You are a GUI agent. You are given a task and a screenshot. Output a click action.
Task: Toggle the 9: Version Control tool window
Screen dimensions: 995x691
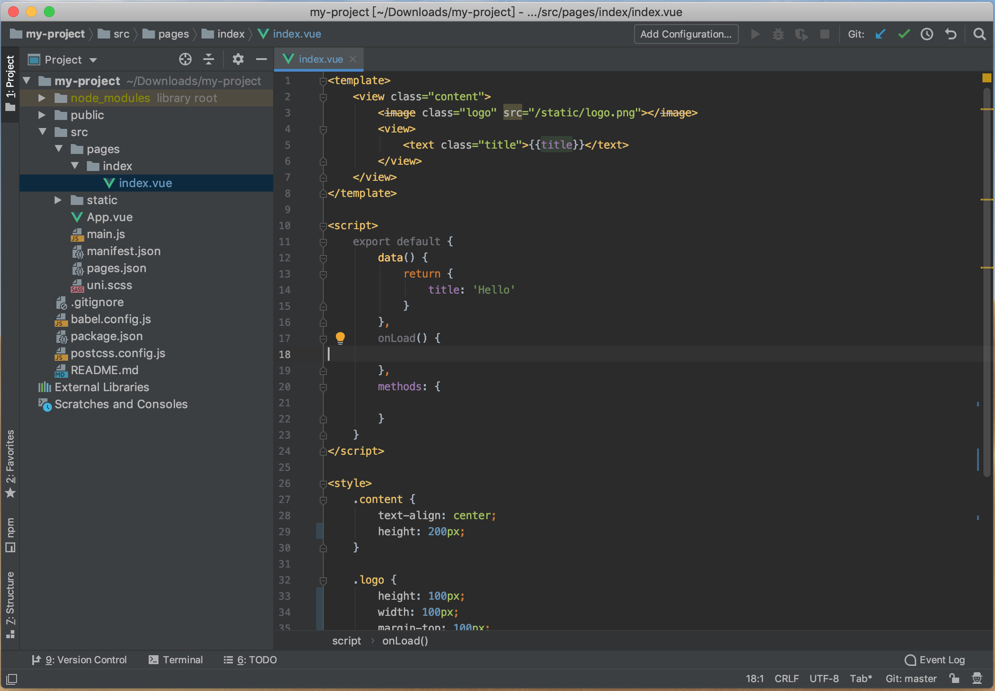point(79,660)
